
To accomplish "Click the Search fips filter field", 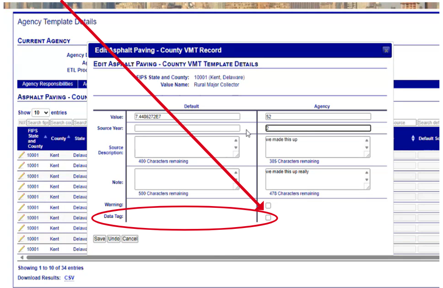I will (37, 123).
